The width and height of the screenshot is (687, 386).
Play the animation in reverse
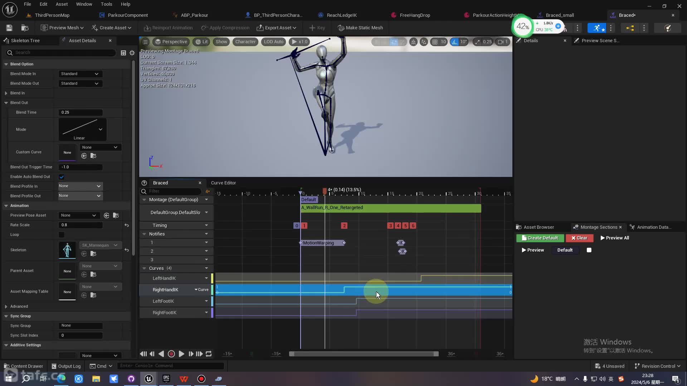coord(161,354)
